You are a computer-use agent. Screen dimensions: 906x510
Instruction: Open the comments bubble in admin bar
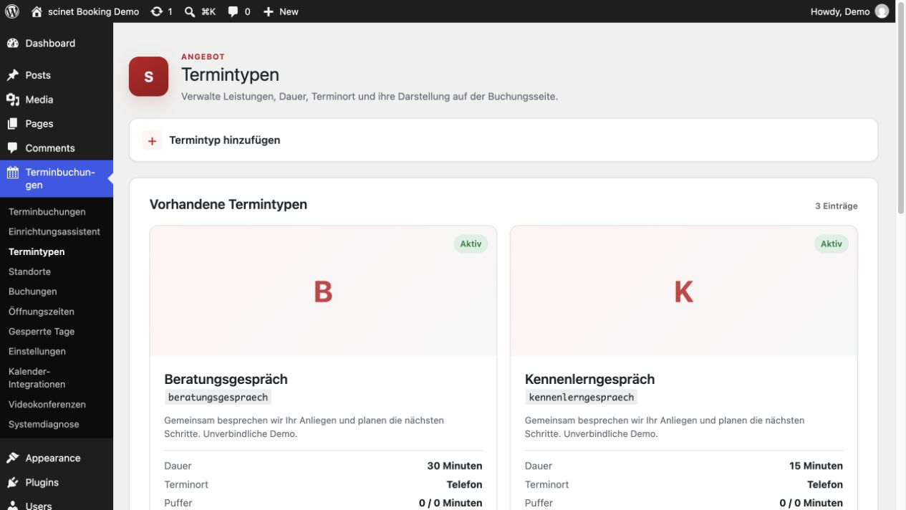tap(233, 11)
